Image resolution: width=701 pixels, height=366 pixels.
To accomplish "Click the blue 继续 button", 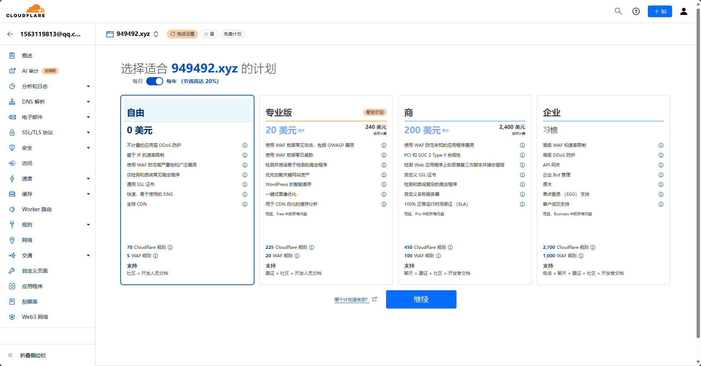I will (x=421, y=299).
